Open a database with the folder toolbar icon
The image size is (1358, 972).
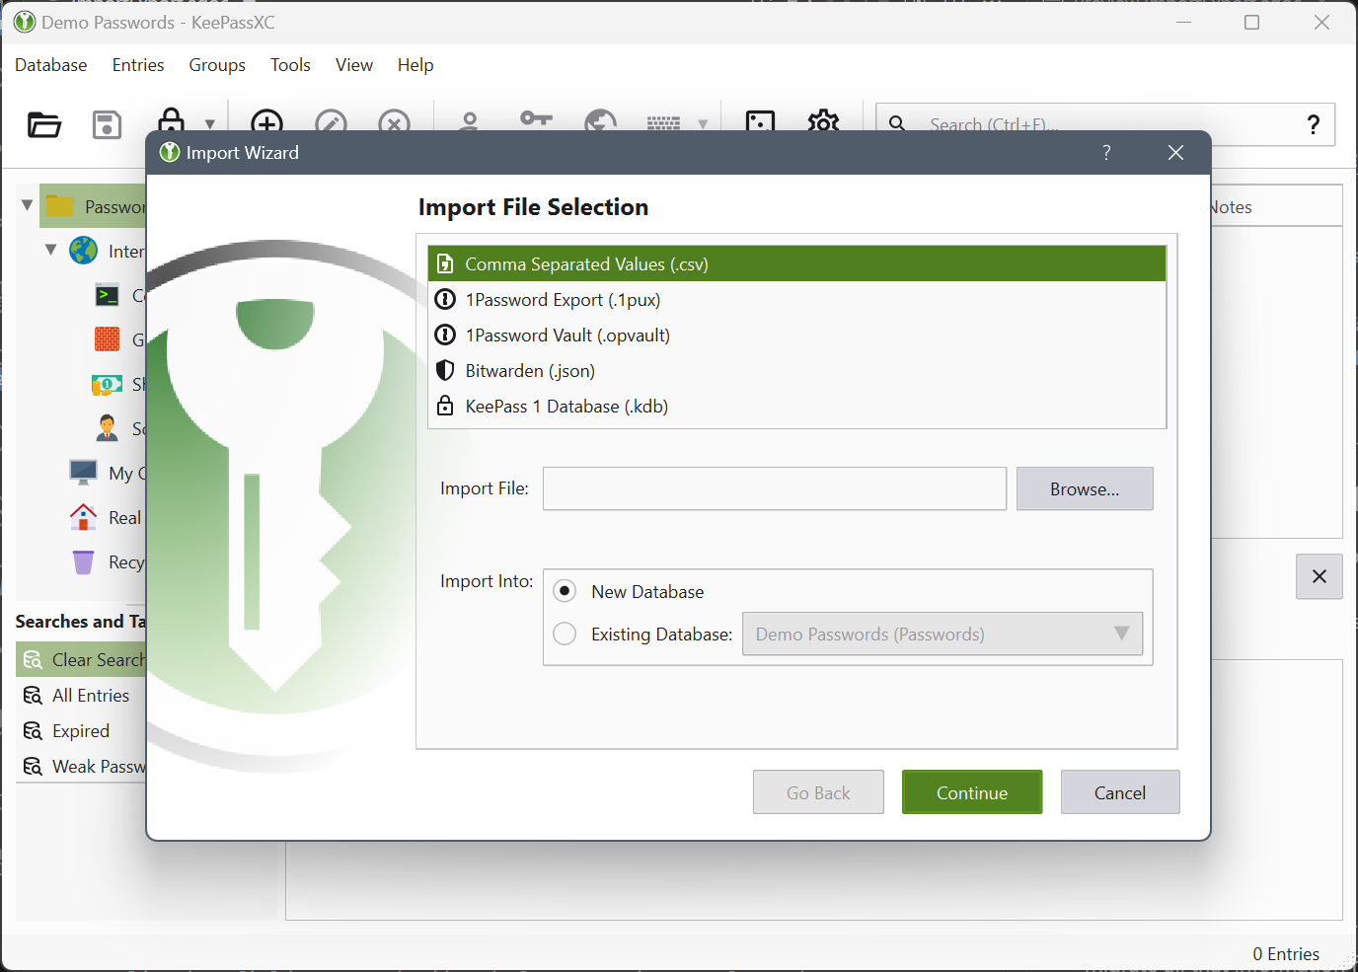[x=44, y=125]
